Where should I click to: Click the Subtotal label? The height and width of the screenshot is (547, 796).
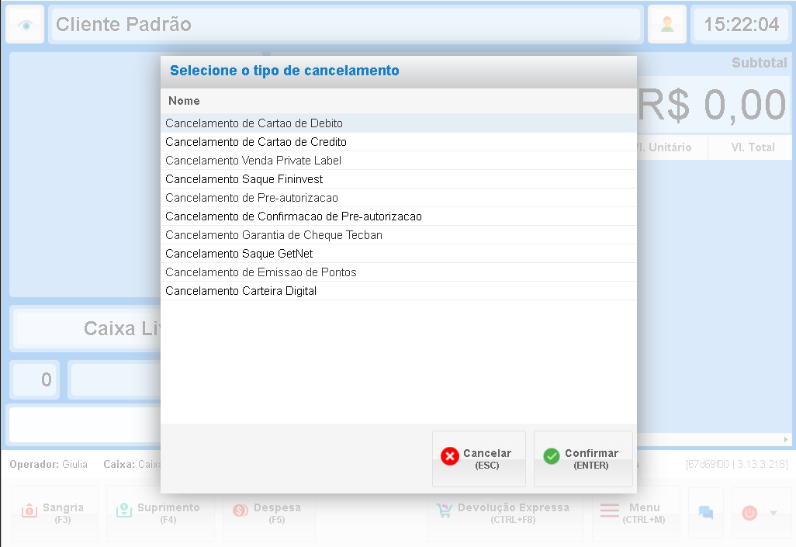(759, 63)
